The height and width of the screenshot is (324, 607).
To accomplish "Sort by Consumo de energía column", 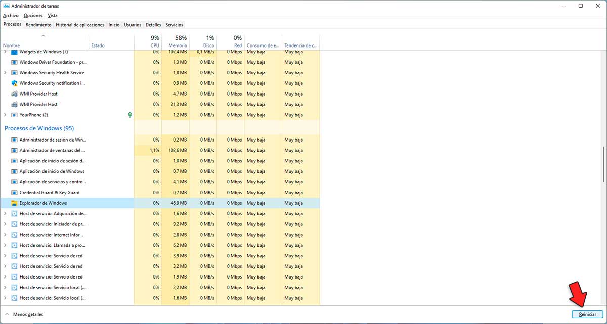I will coord(263,42).
